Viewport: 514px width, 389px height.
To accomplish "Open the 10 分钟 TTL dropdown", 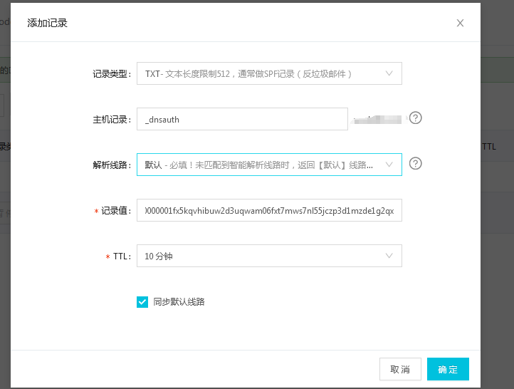I will 263,256.
